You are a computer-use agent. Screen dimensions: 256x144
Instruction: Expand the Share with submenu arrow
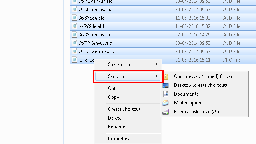[157, 64]
